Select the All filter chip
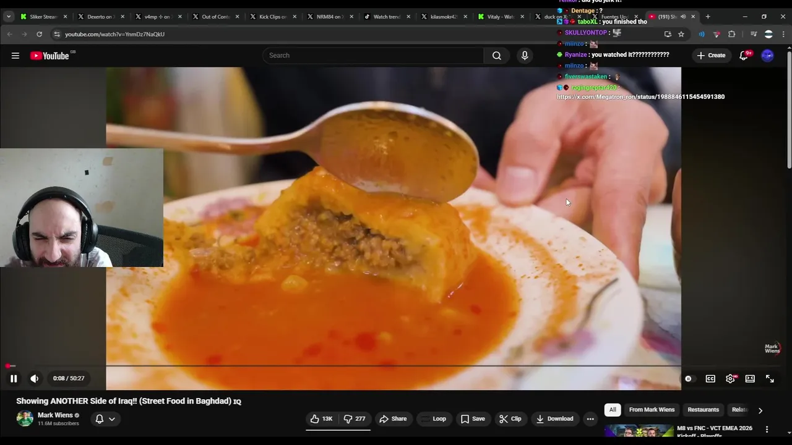Viewport: 792px width, 445px height. pos(613,410)
